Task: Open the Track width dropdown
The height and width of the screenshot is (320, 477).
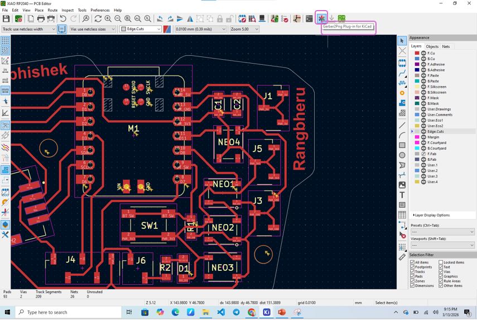Action: click(29, 29)
